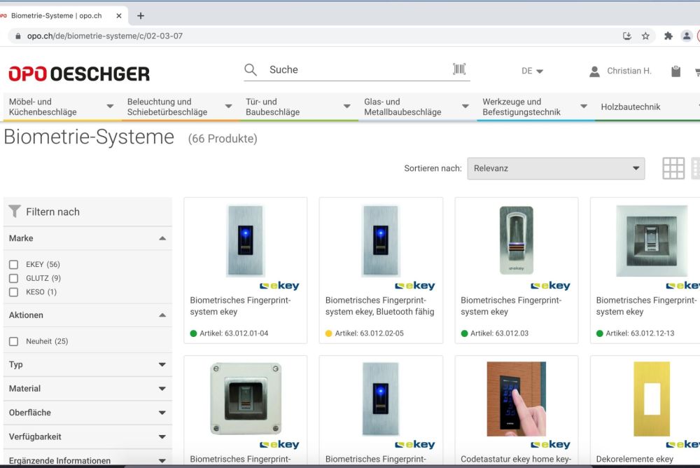
Task: Click the barcode scanner icon in search
Action: [459, 69]
